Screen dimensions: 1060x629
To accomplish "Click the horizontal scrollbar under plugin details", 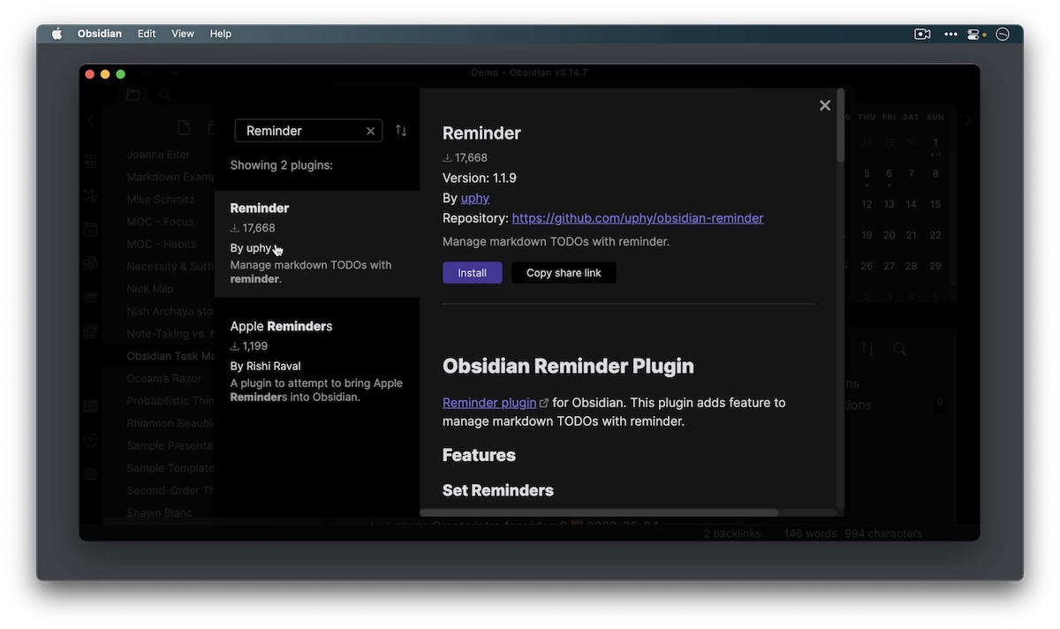I will 599,512.
